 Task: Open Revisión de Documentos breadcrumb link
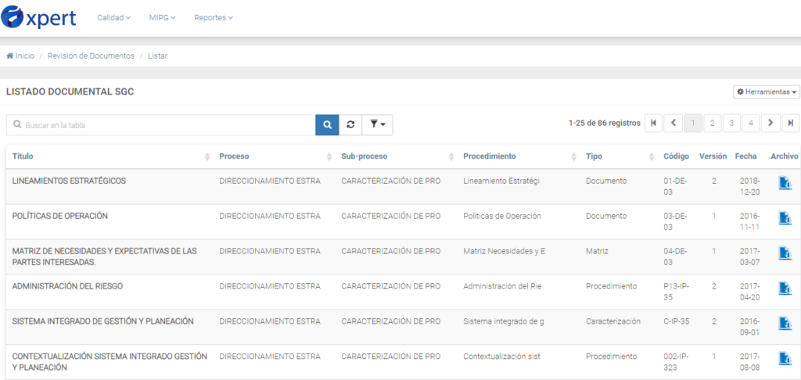pos(91,56)
